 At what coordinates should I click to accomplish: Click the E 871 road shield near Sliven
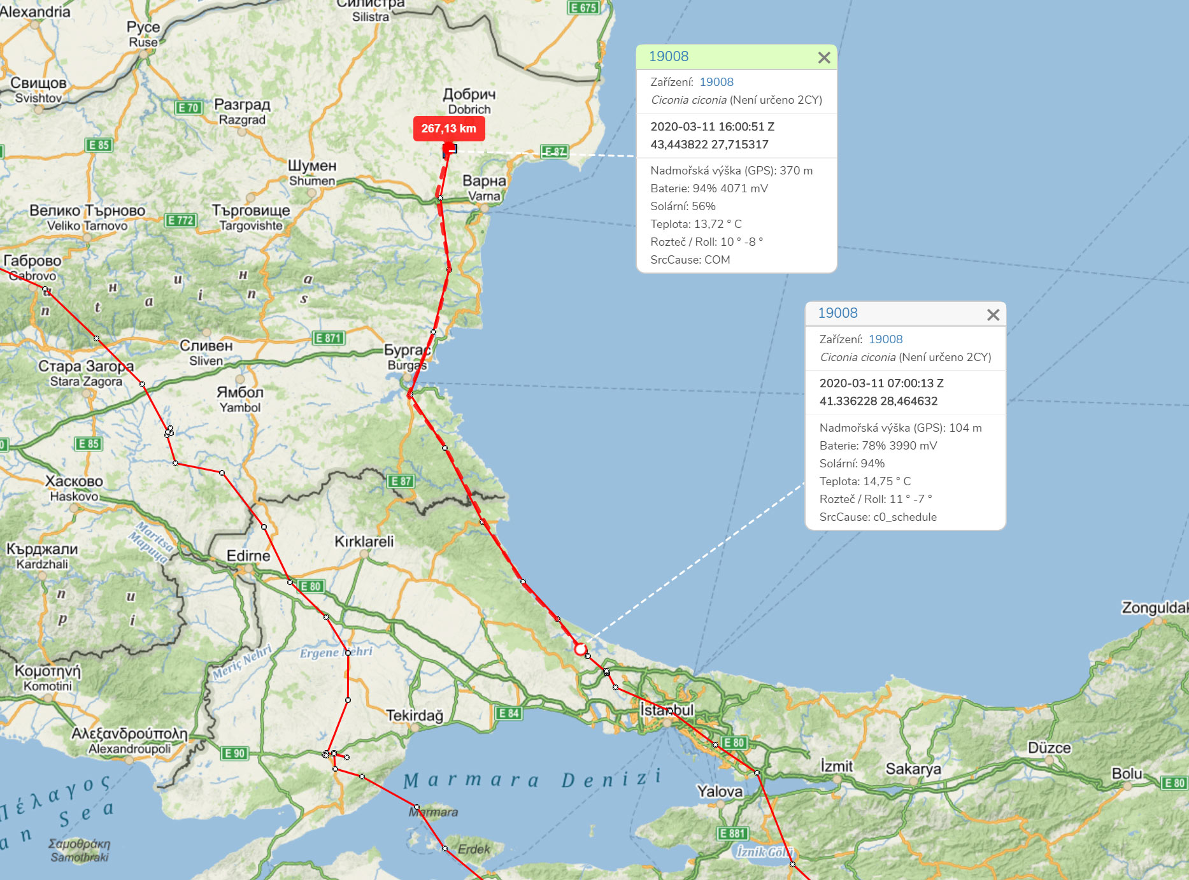click(329, 338)
